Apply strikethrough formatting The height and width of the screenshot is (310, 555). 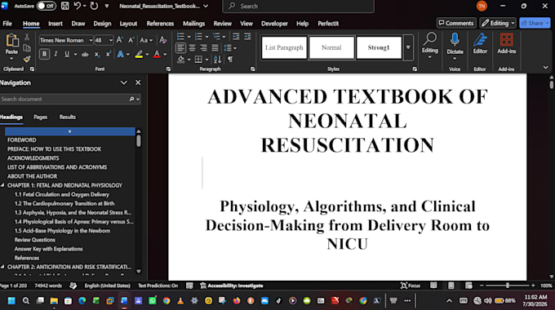(x=85, y=54)
